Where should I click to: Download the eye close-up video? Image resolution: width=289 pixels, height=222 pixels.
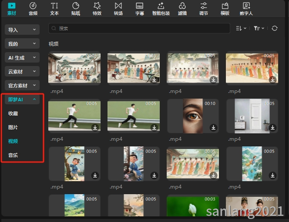click(213, 127)
